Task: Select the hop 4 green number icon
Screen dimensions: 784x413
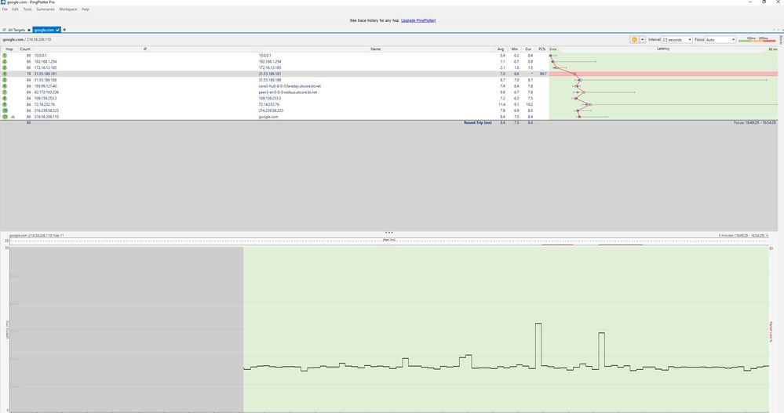Action: coord(5,74)
